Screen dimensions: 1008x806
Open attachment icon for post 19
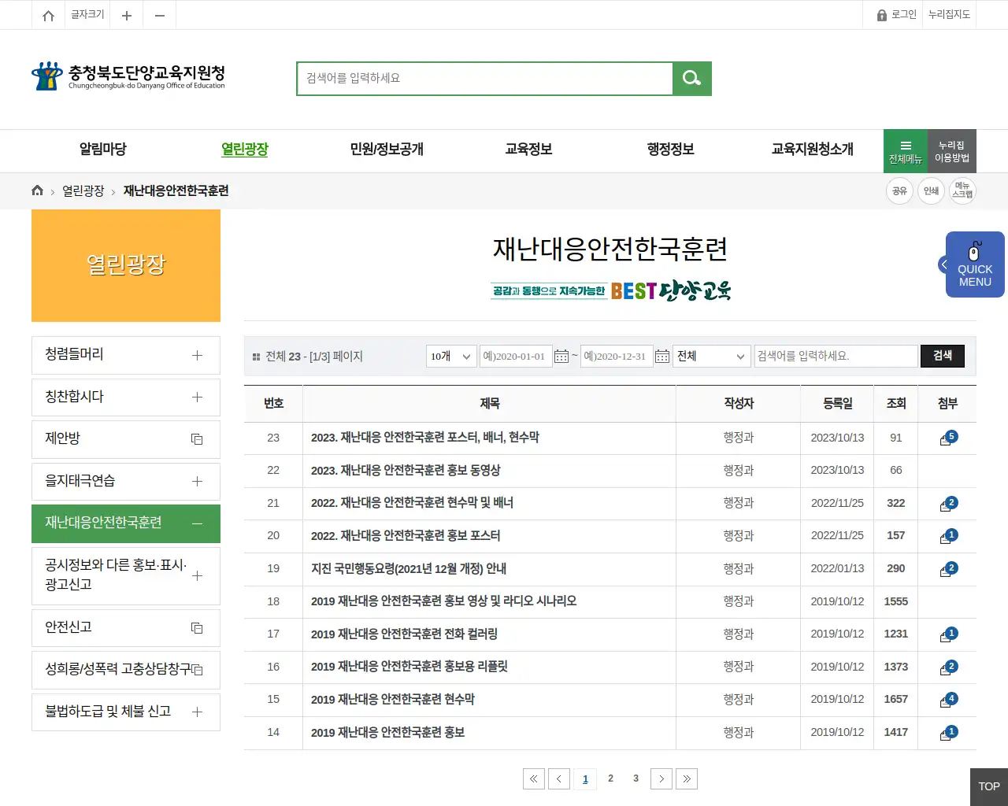coord(948,569)
